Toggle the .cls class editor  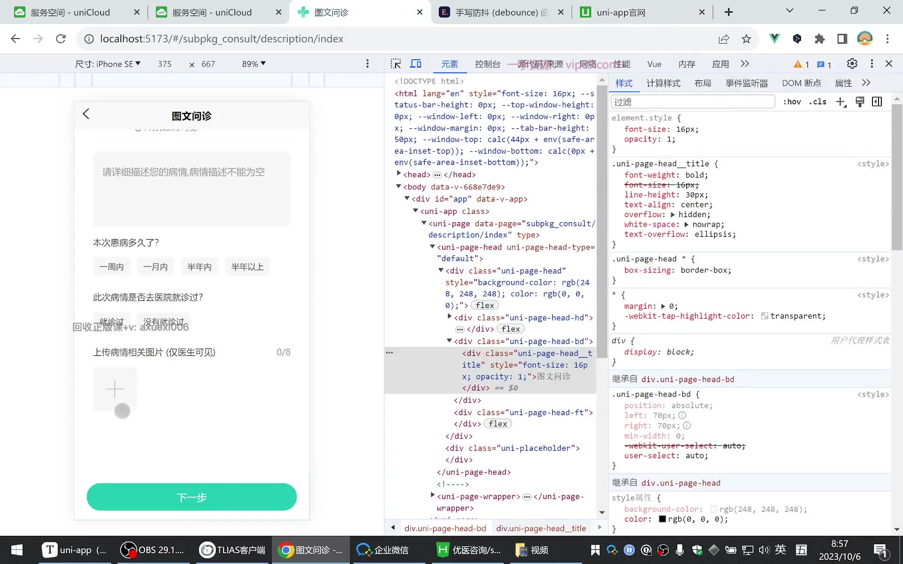pos(817,102)
